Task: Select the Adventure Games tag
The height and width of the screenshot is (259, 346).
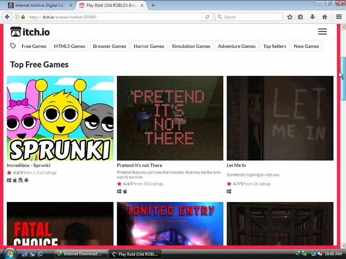Action: (x=237, y=46)
